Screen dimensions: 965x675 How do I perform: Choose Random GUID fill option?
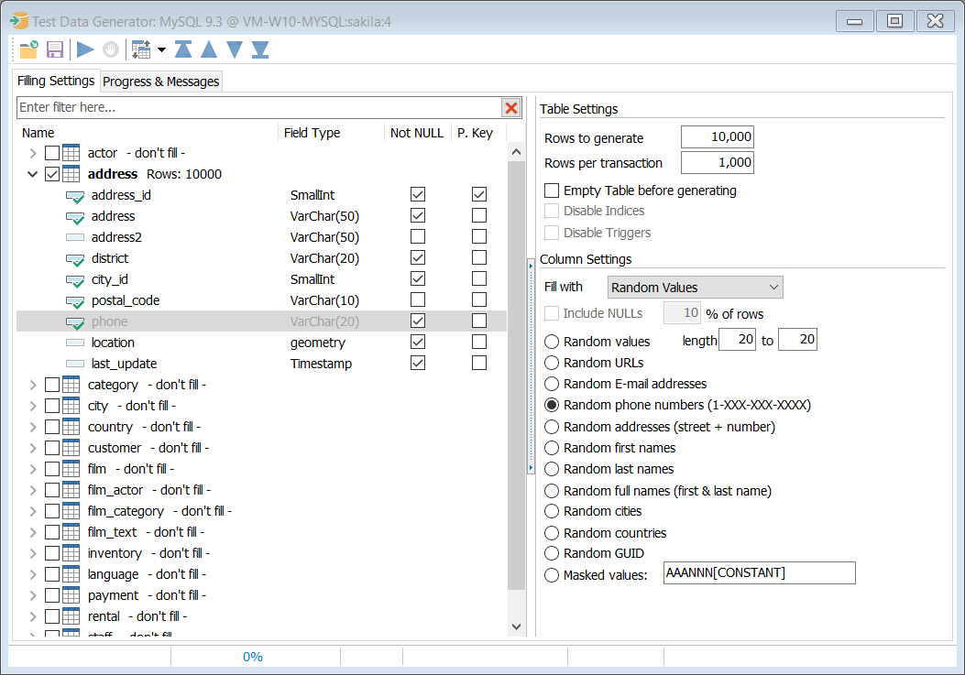pyautogui.click(x=552, y=553)
